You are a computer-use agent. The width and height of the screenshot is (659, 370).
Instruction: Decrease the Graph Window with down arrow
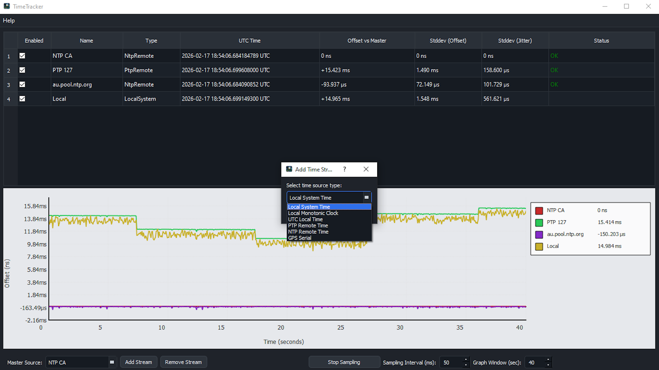(548, 365)
